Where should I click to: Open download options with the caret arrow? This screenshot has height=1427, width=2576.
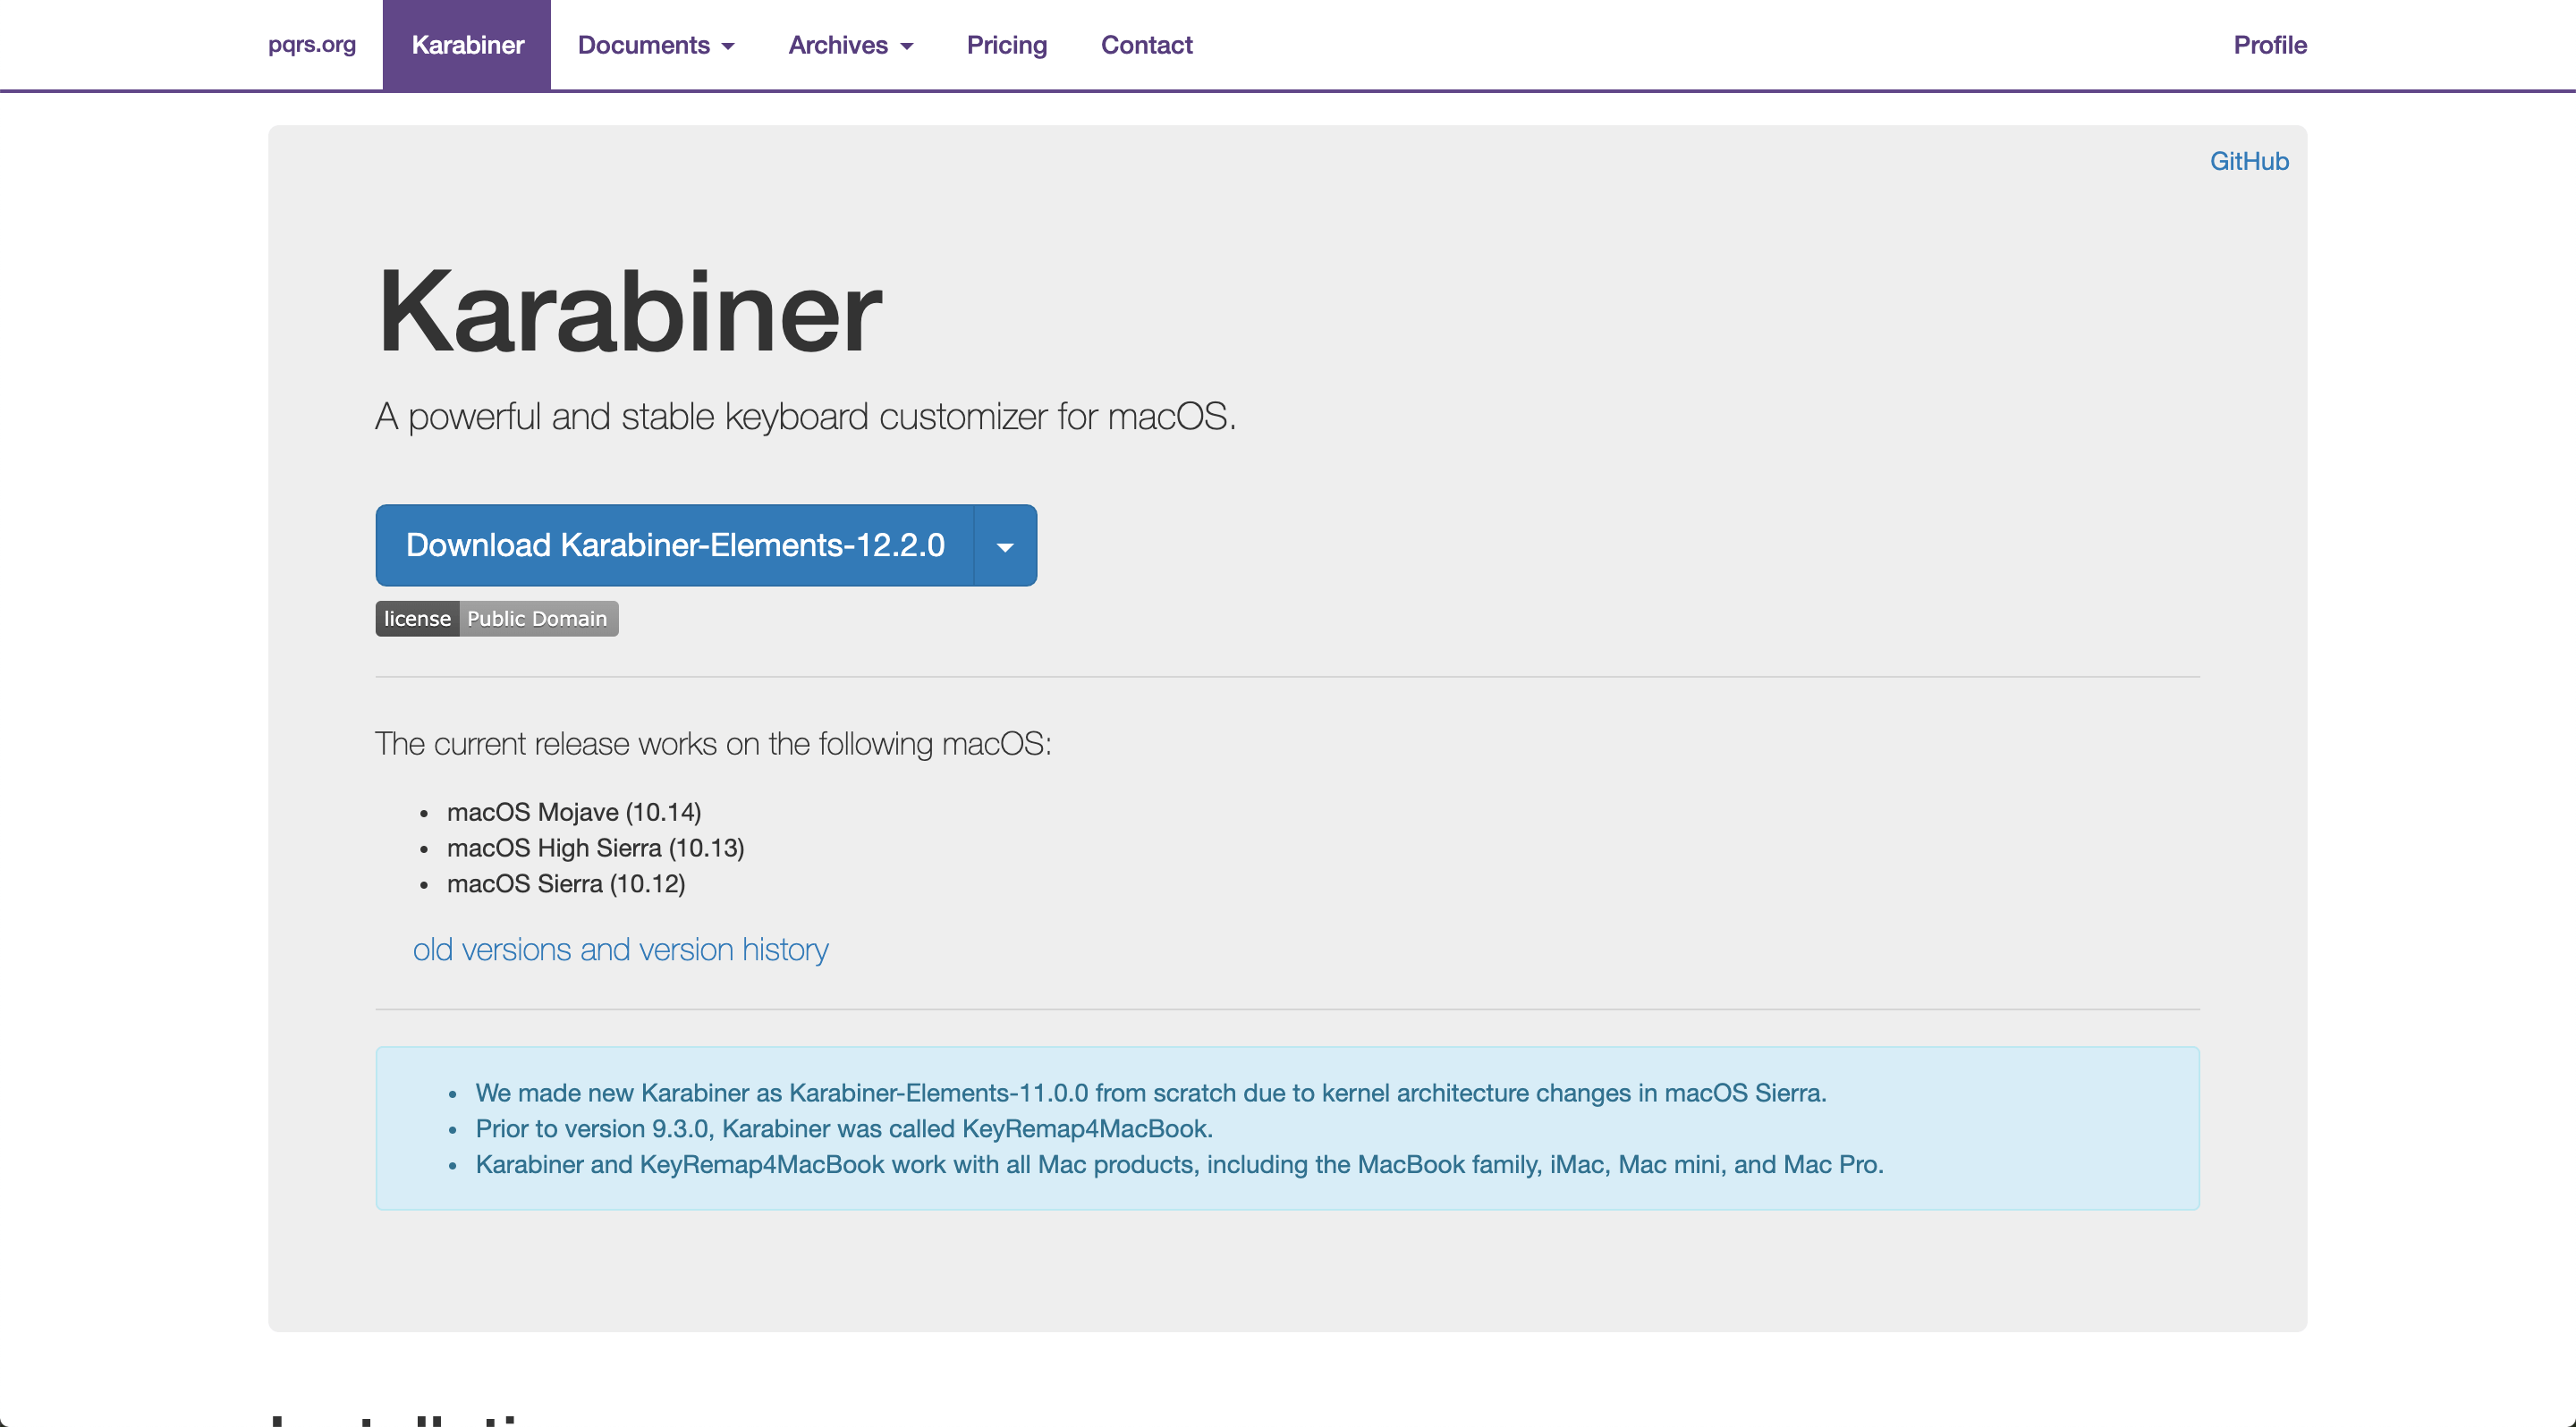(1004, 545)
